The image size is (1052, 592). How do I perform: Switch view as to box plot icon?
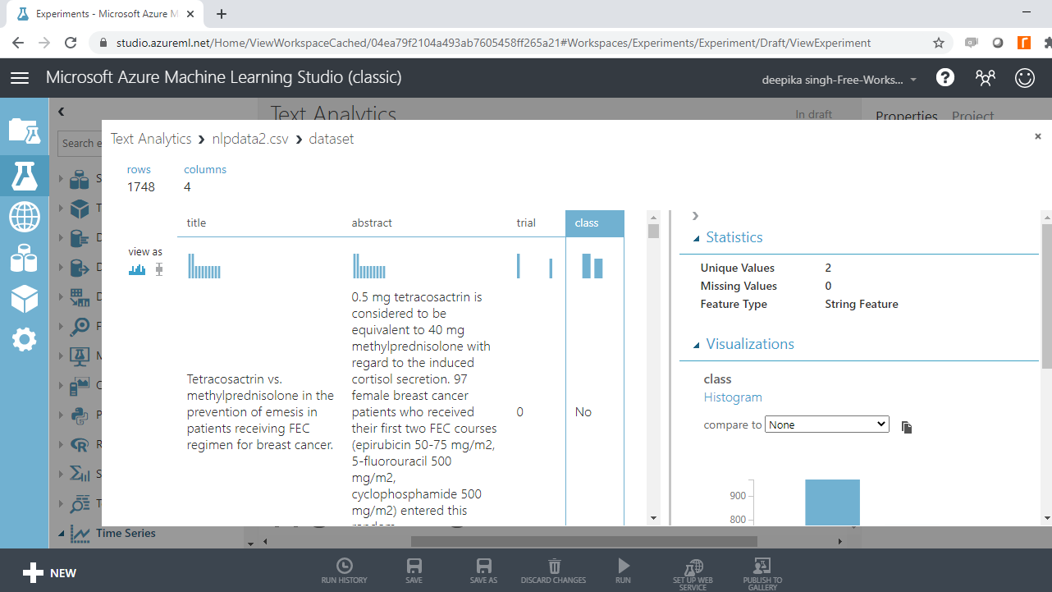(x=159, y=269)
